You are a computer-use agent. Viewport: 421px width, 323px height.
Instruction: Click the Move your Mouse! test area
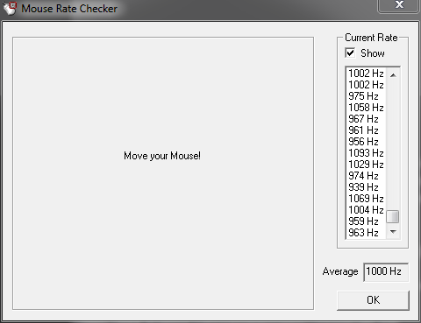click(x=163, y=173)
